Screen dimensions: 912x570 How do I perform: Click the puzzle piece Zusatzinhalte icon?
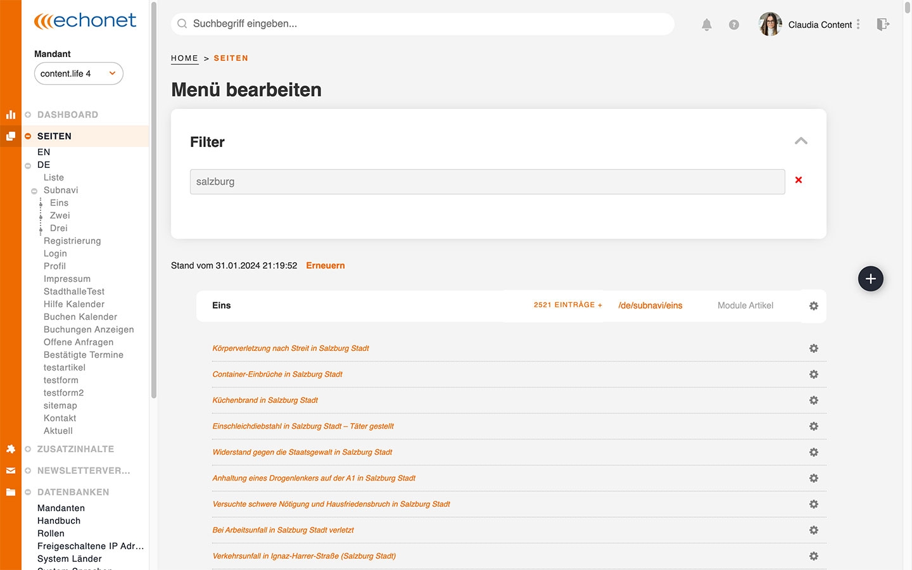point(11,449)
